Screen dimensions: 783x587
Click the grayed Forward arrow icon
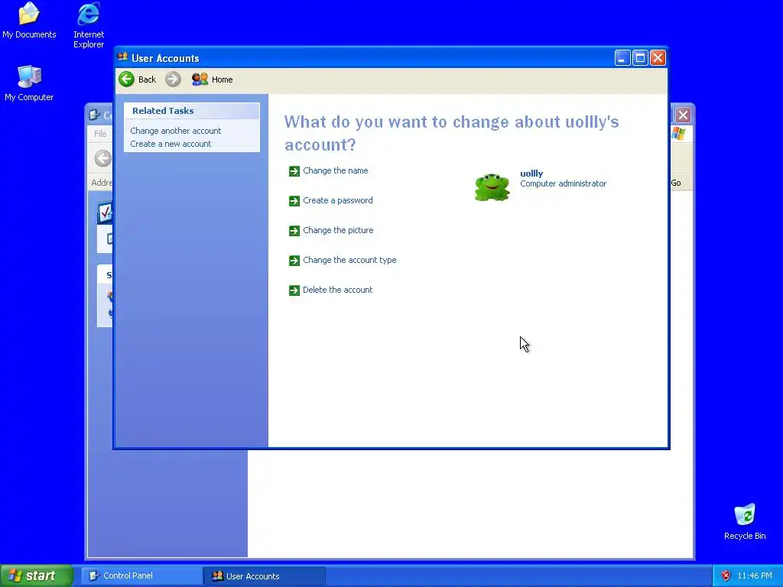(173, 79)
